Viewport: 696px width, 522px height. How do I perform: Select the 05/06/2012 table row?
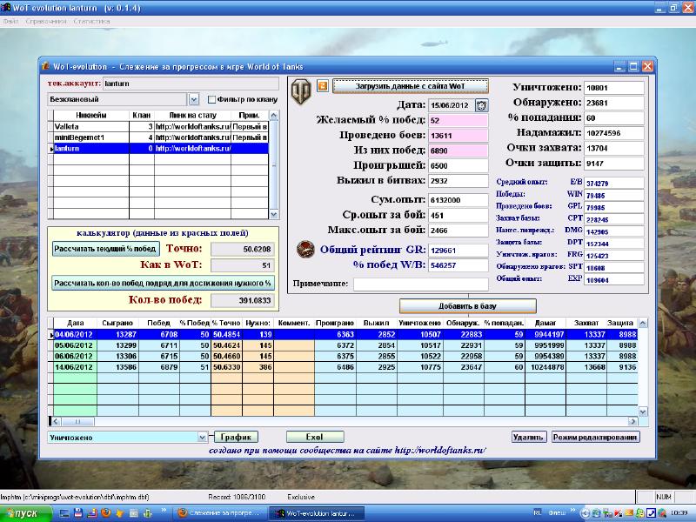click(x=345, y=345)
